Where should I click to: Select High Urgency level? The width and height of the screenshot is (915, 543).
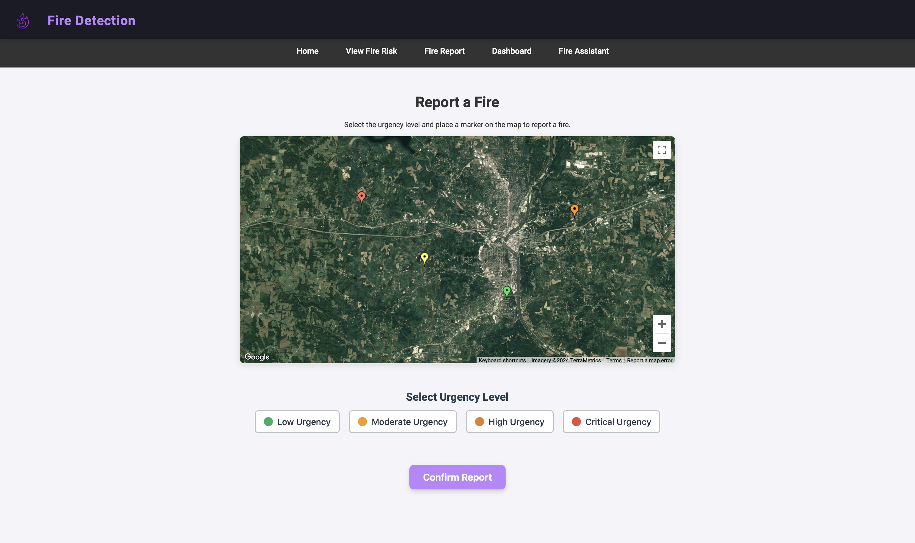pyautogui.click(x=510, y=422)
